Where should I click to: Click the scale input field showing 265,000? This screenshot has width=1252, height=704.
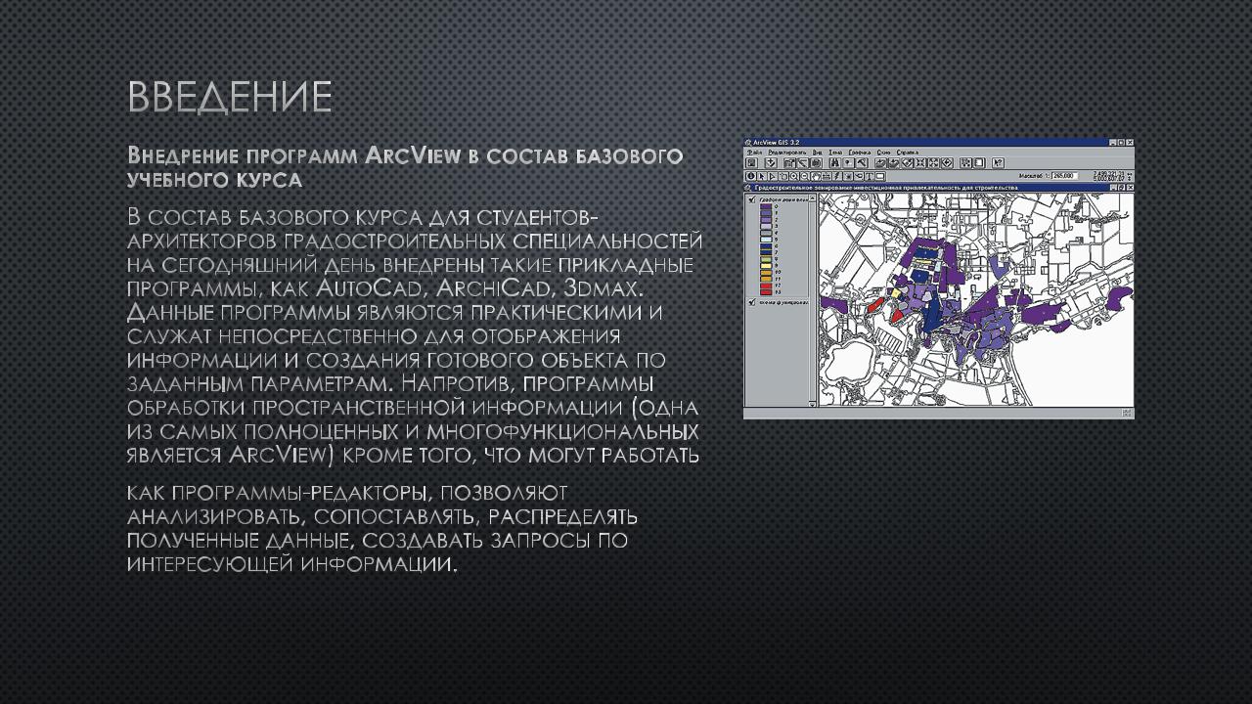(x=1065, y=176)
